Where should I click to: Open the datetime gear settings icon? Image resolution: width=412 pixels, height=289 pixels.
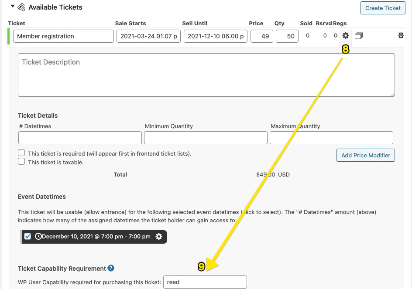tap(159, 237)
